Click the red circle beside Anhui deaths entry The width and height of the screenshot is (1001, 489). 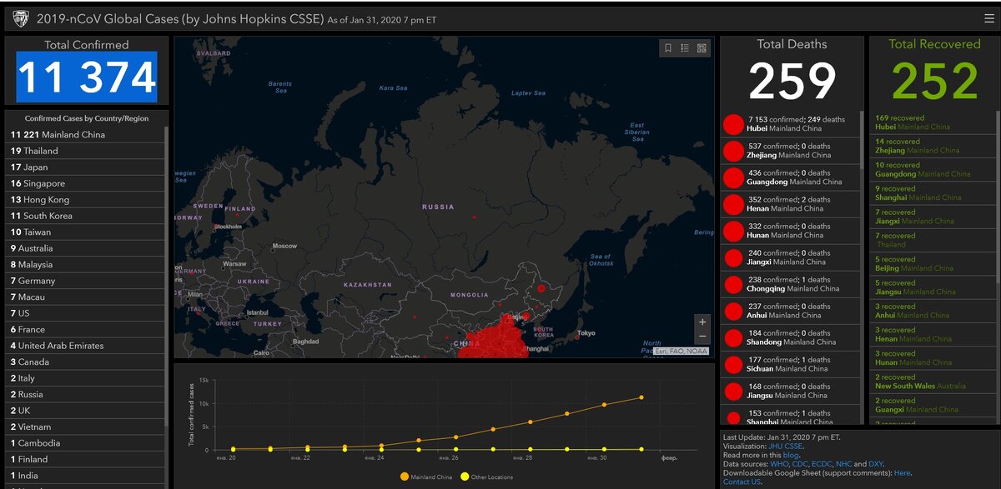[733, 312]
